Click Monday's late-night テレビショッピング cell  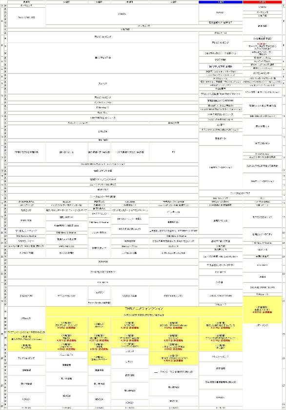26,358
